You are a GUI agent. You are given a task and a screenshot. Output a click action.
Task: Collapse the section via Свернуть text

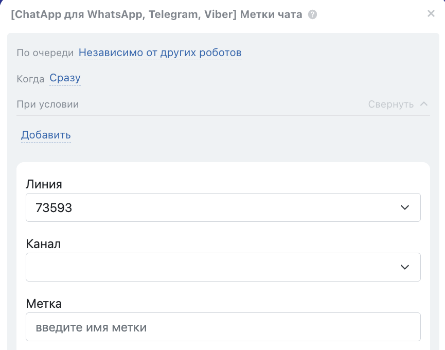pos(390,104)
